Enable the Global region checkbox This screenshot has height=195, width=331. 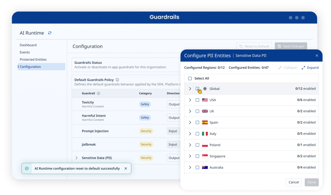click(x=197, y=89)
